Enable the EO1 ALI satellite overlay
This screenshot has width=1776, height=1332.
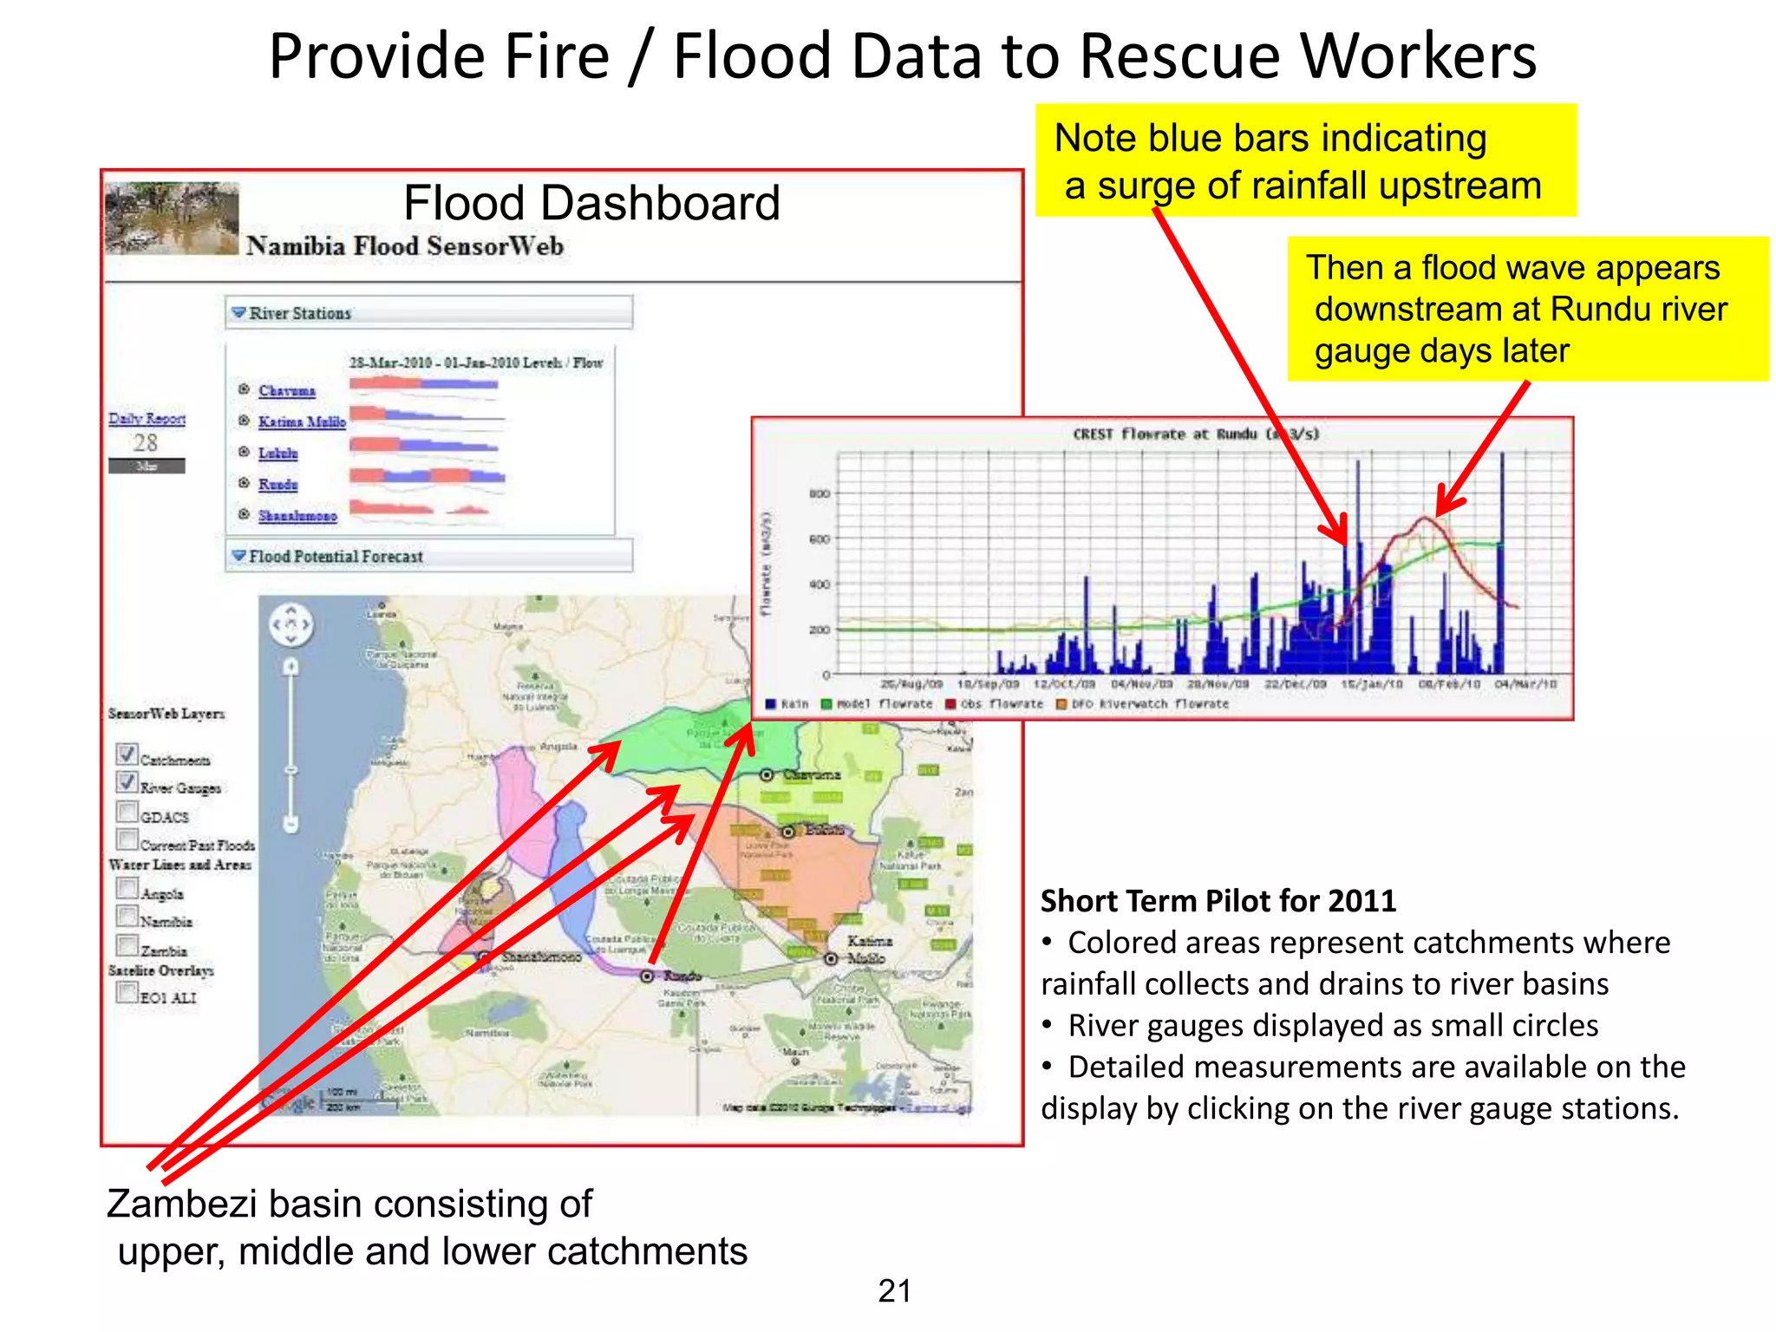click(127, 991)
